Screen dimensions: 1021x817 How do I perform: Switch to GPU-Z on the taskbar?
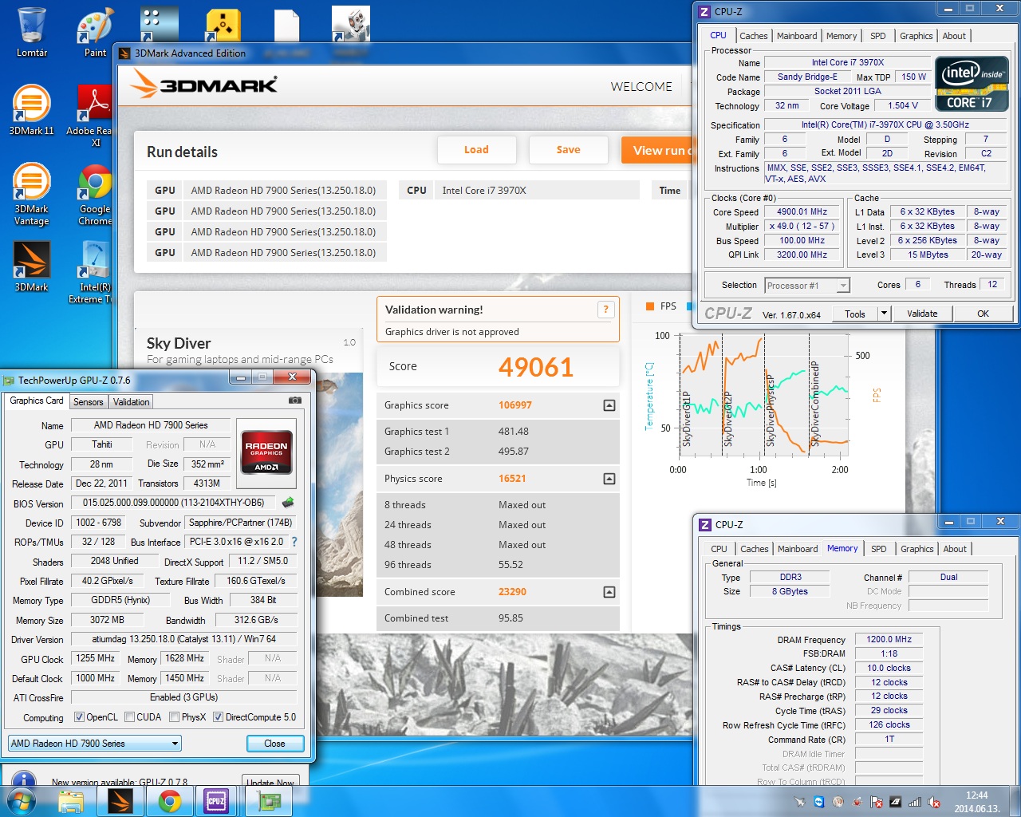[x=270, y=801]
